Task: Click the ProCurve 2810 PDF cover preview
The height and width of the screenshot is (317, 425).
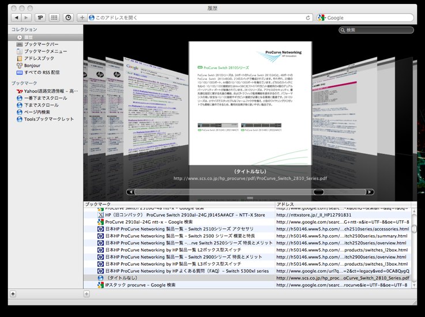Action: pyautogui.click(x=250, y=103)
